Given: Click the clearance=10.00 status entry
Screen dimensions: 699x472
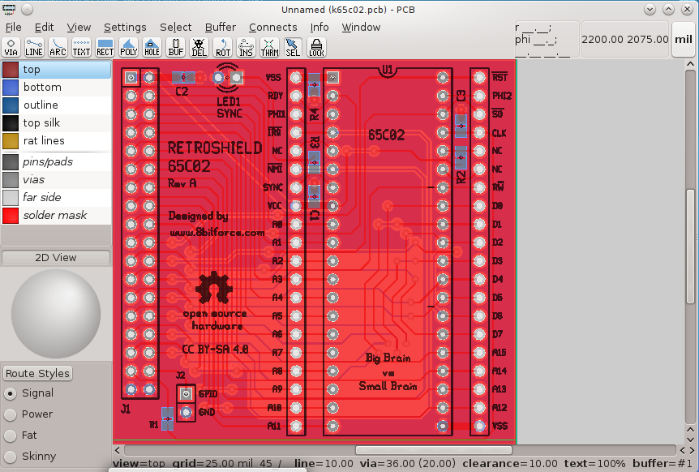Looking at the screenshot, I should [509, 464].
